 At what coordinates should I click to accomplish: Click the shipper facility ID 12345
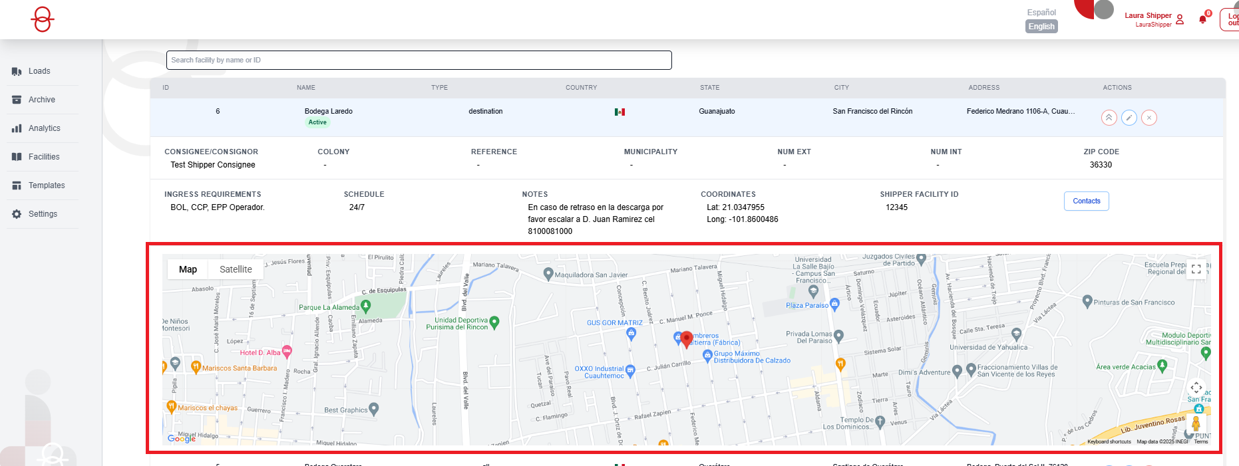coord(896,207)
